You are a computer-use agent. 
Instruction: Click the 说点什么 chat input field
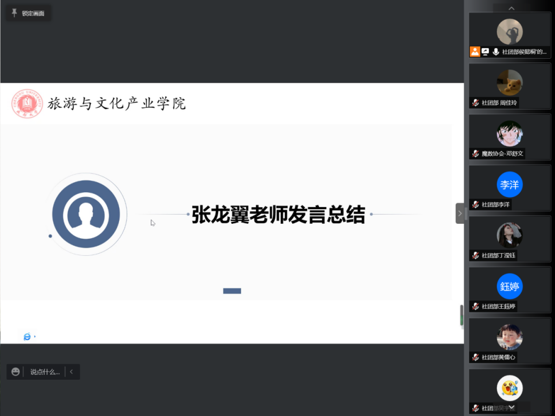tap(45, 372)
